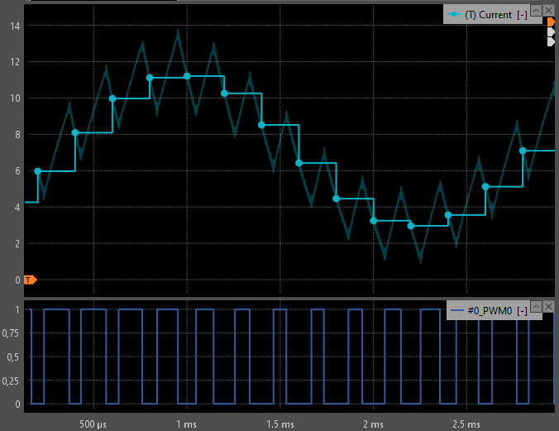
Task: Click the "14" Current axis label
Action: pos(15,26)
